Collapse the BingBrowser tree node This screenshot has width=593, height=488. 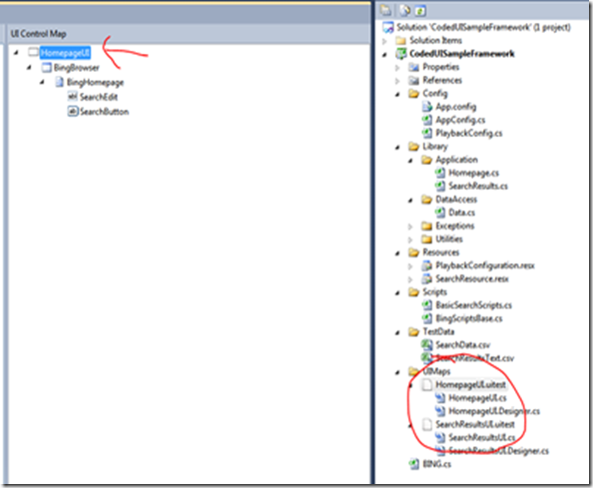pos(29,68)
